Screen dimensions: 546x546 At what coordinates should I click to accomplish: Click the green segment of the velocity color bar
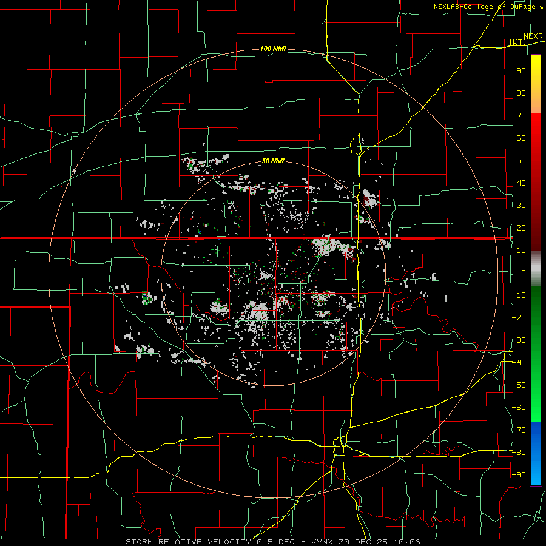pyautogui.click(x=536, y=354)
